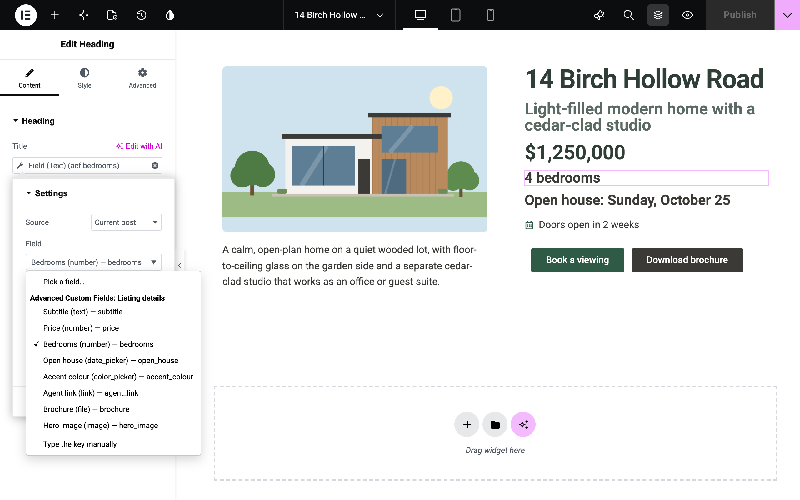The height and width of the screenshot is (500, 800).
Task: Open the AI sparkle tool in top bar
Action: (x=84, y=15)
